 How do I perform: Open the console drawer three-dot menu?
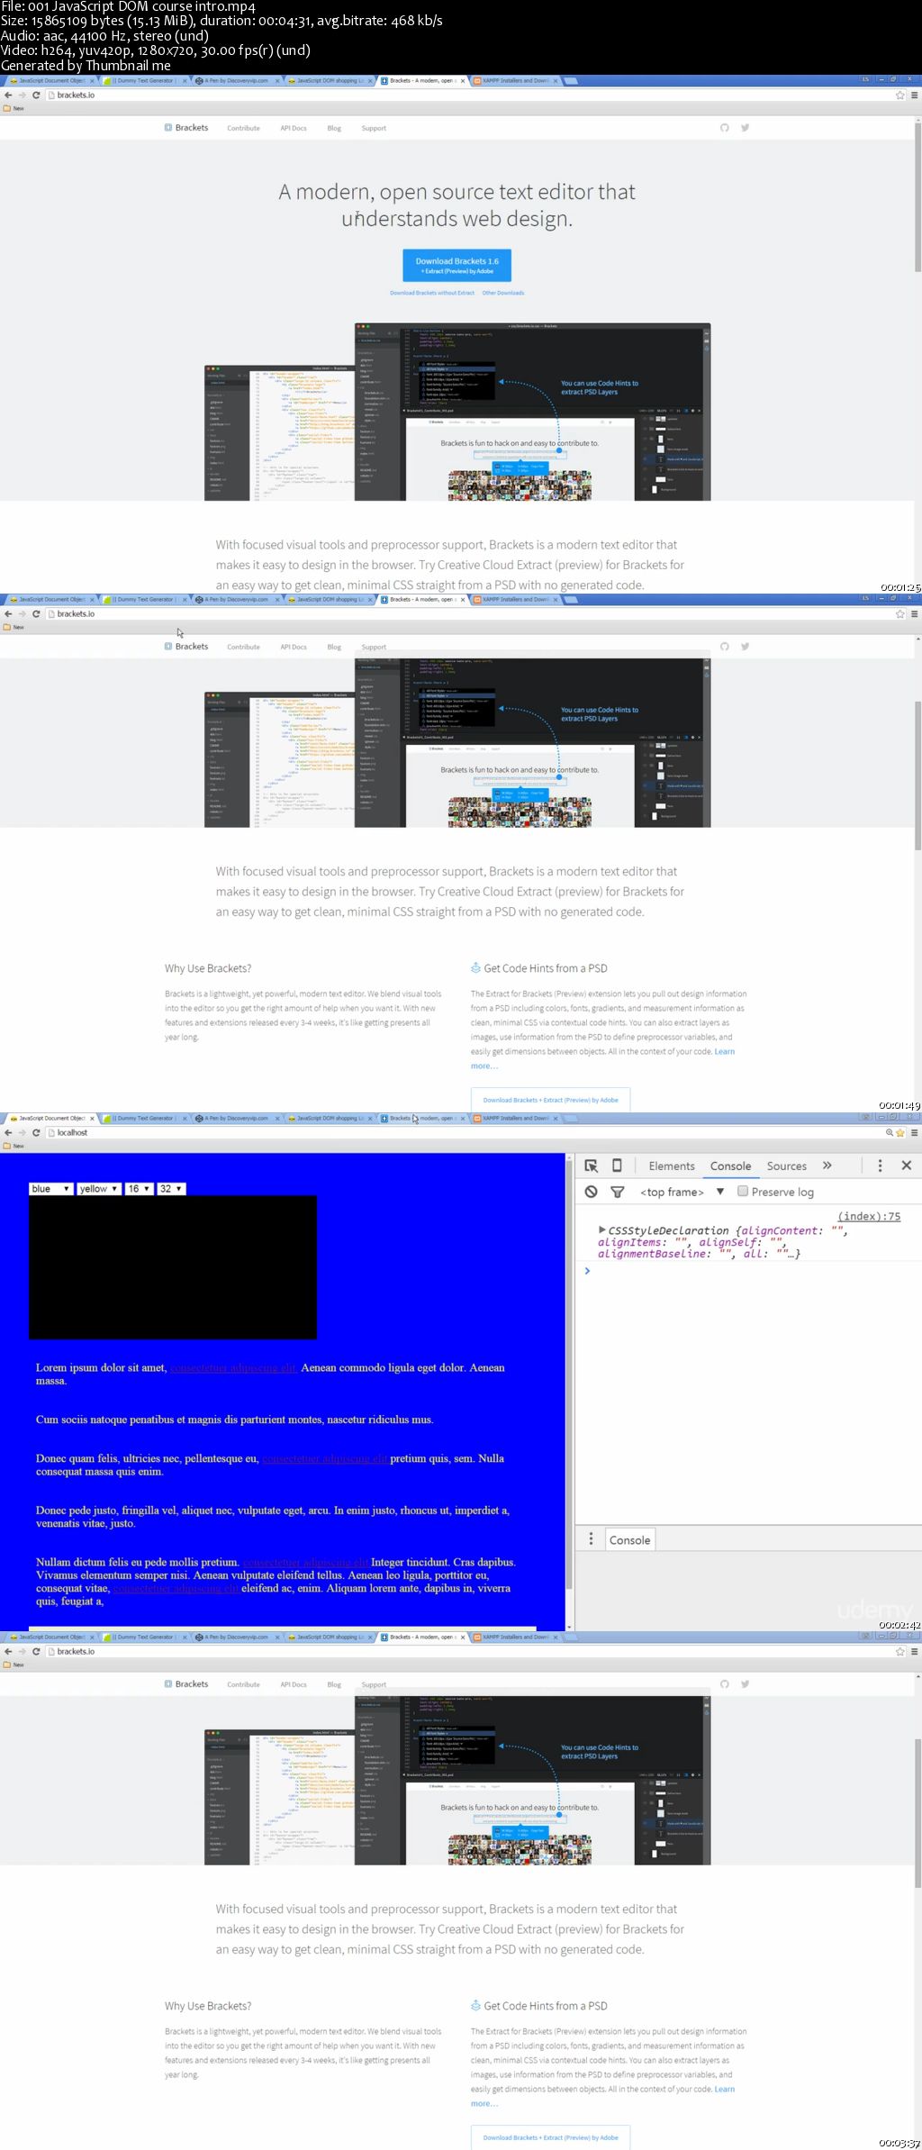(x=591, y=1539)
